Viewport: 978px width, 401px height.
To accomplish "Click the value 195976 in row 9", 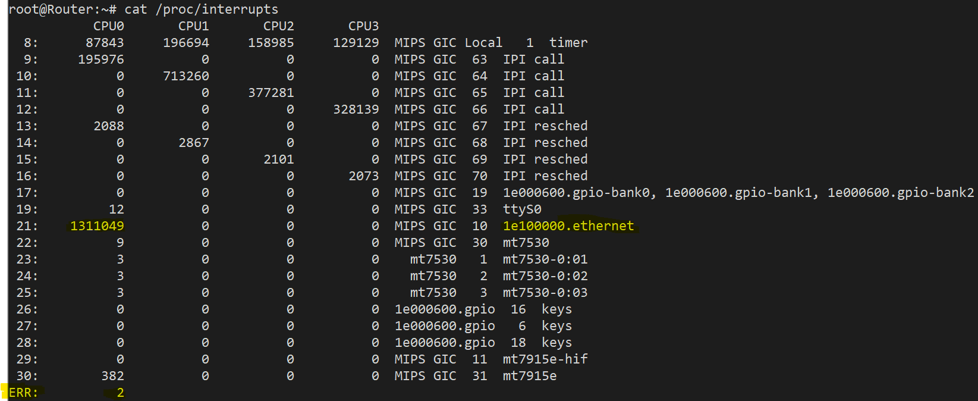I will coord(101,59).
